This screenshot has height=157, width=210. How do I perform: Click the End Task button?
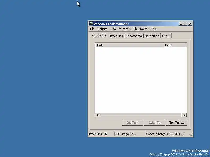[x=132, y=122]
